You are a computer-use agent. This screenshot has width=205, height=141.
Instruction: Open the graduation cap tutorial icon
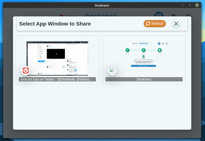coord(173,15)
